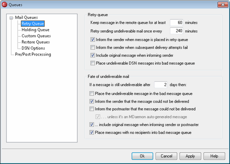Open Holding Queue settings page
The image size is (230, 164).
[35, 30]
